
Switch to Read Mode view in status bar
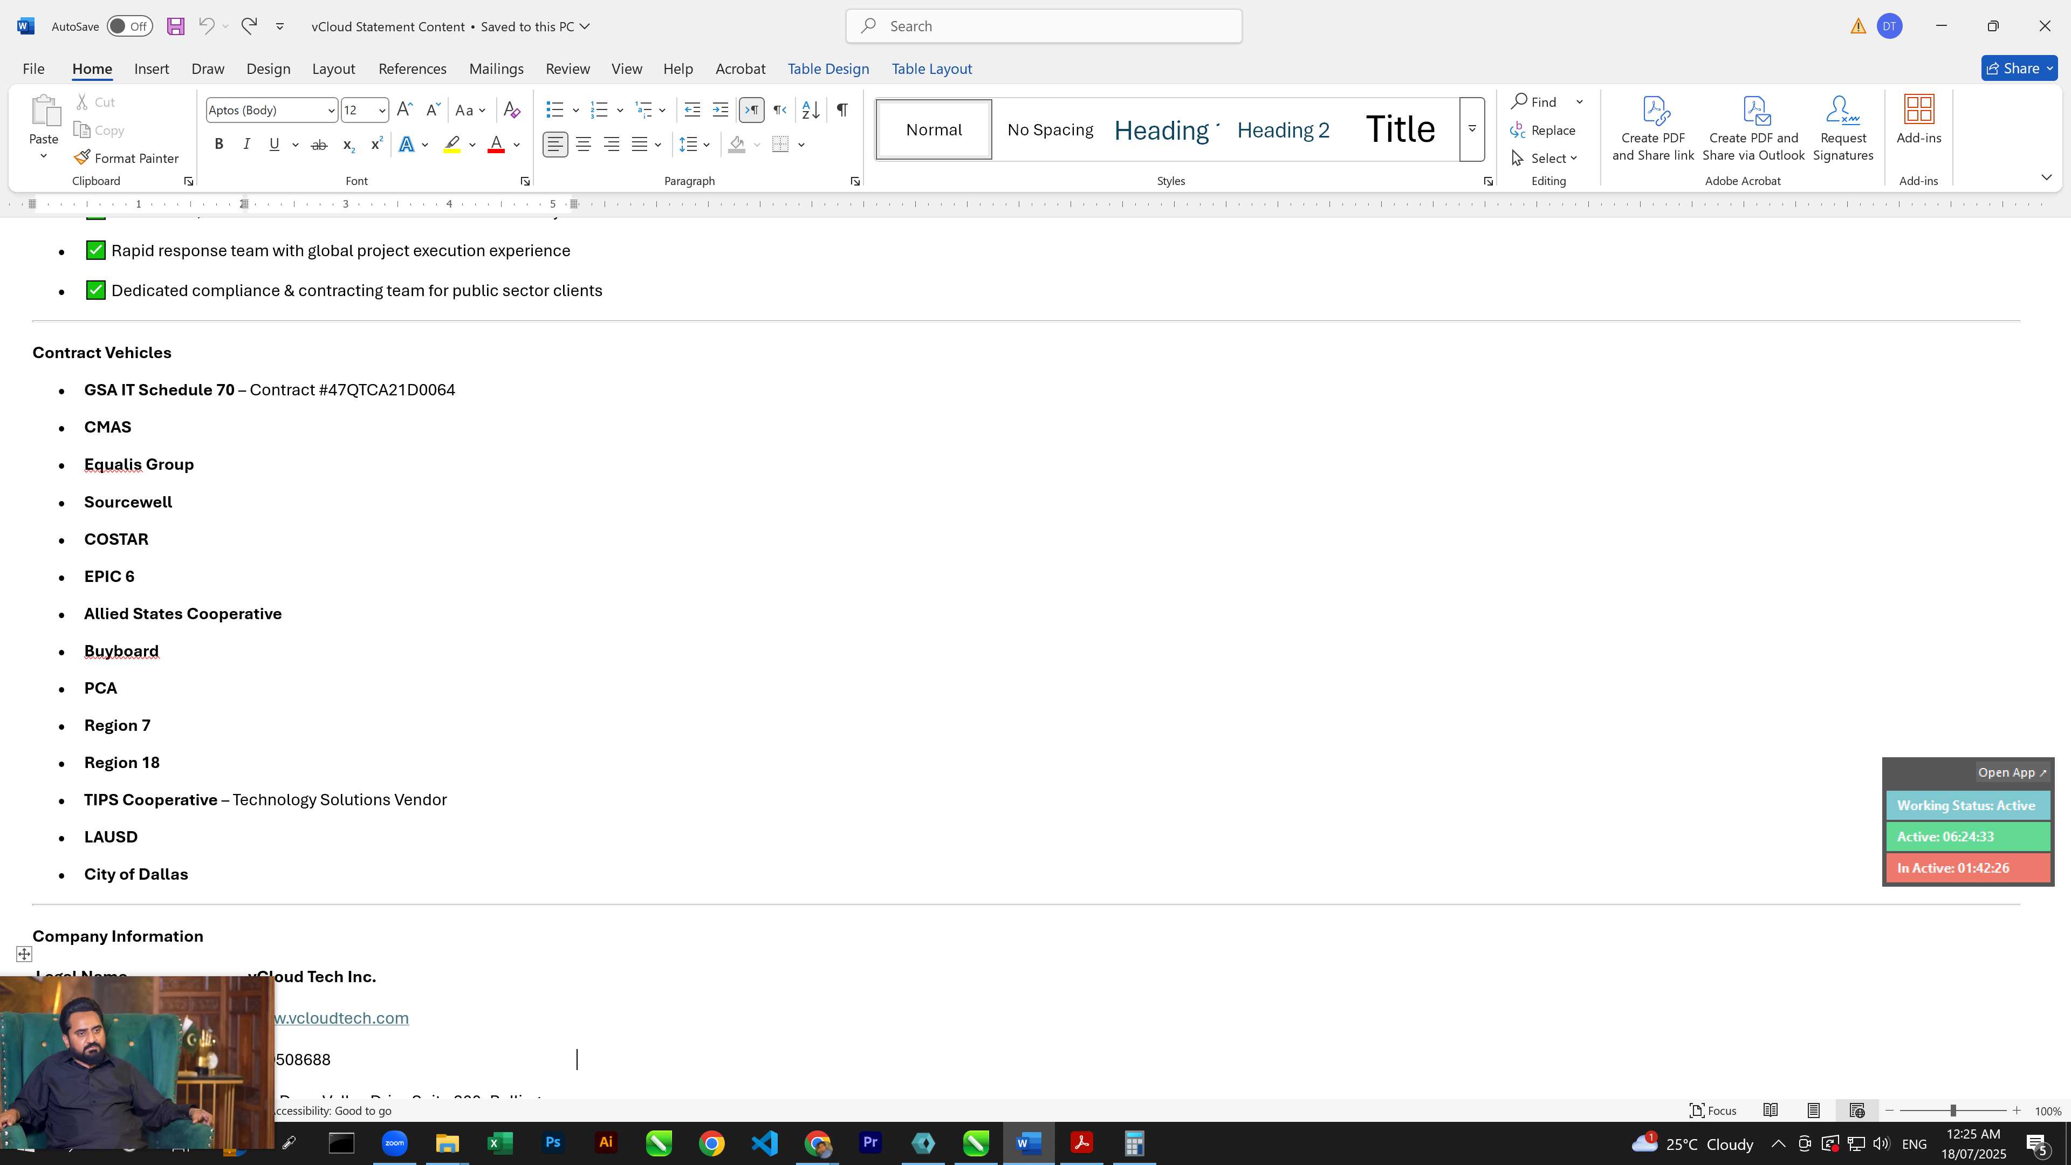tap(1770, 1111)
